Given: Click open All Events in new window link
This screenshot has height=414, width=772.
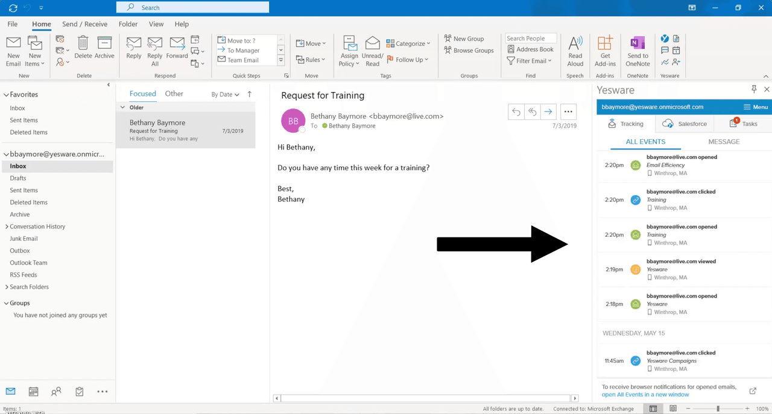Looking at the screenshot, I should 645,395.
